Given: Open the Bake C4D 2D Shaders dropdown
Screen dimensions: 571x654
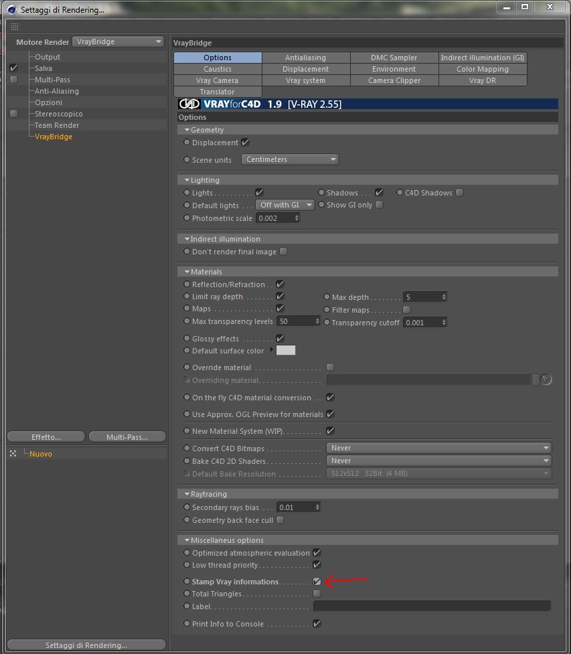Looking at the screenshot, I should (x=438, y=461).
